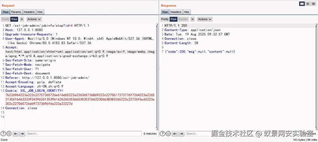This screenshot has height=142, width=318.
Task: Click the Sec-Fetch-User: ?1 line
Action: [x=22, y=69]
